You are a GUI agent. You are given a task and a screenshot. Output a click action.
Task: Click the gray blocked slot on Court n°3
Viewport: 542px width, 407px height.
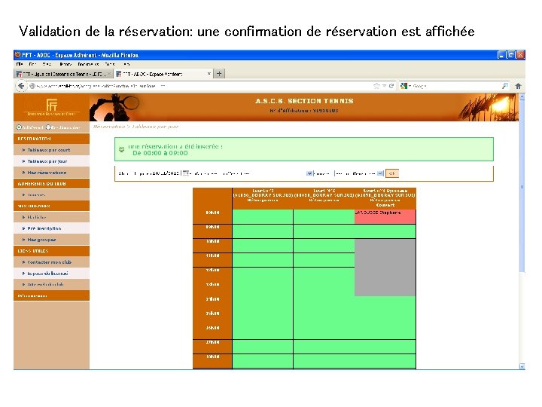pyautogui.click(x=385, y=267)
